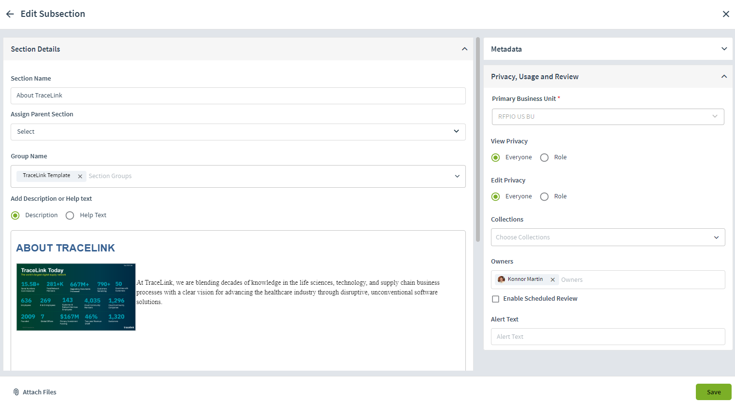Click the Attach Files label
The image size is (735, 403).
click(x=39, y=392)
